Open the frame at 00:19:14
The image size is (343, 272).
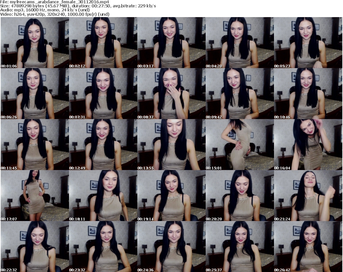tap(171, 196)
